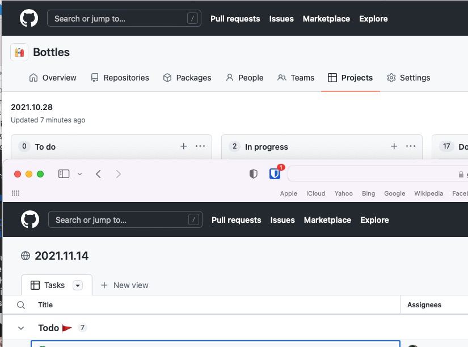Open Explore in the Bottles window
468x347 pixels.
[x=373, y=19]
